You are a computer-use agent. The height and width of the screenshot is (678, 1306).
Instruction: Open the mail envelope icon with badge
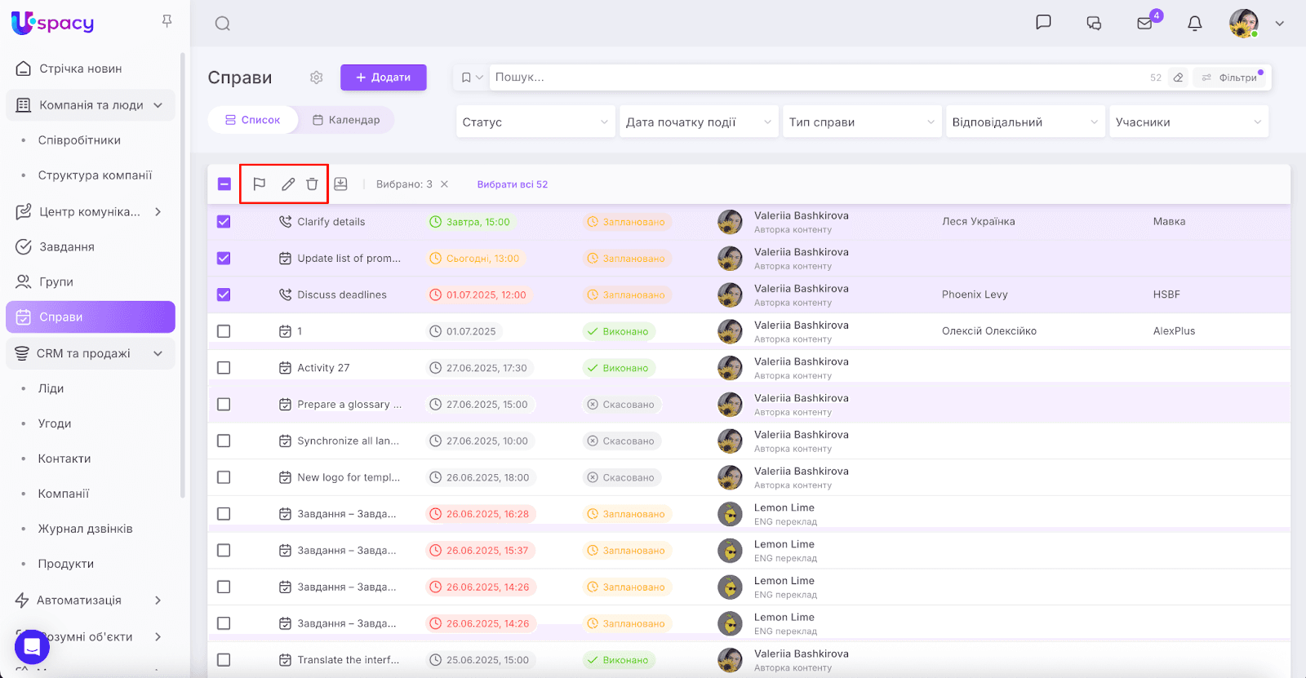click(x=1144, y=24)
